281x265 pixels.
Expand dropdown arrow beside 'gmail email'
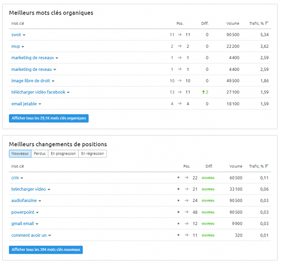(x=37, y=224)
